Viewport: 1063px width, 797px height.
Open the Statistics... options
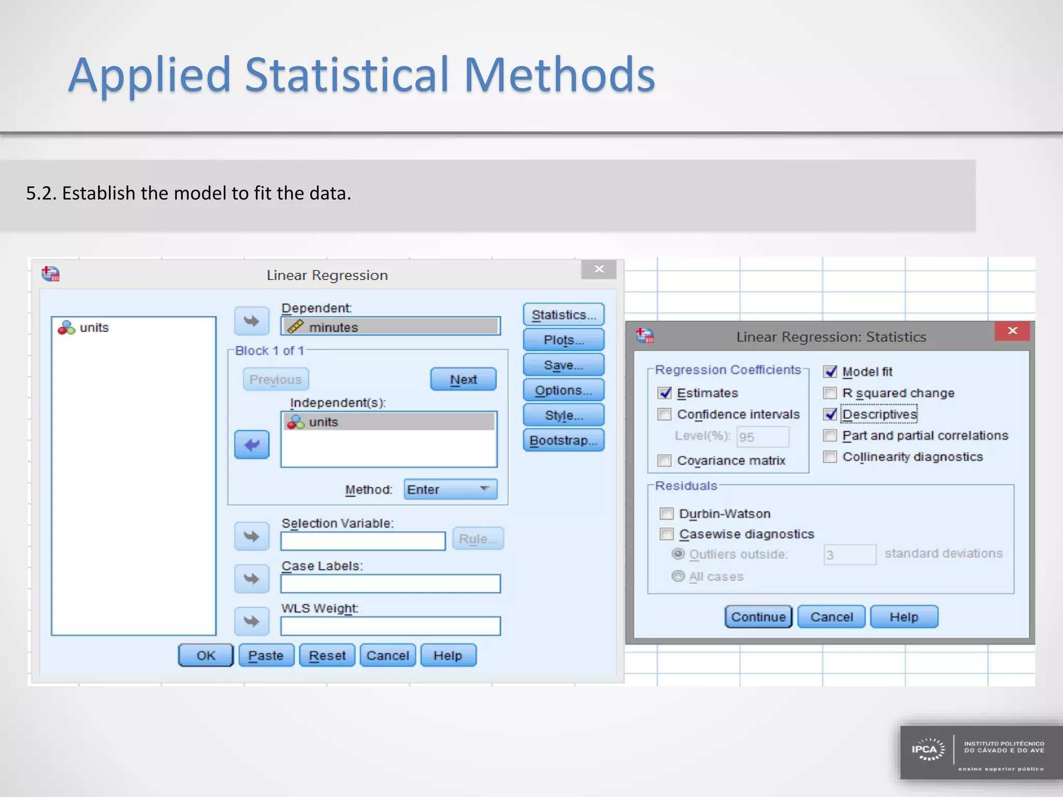click(564, 315)
